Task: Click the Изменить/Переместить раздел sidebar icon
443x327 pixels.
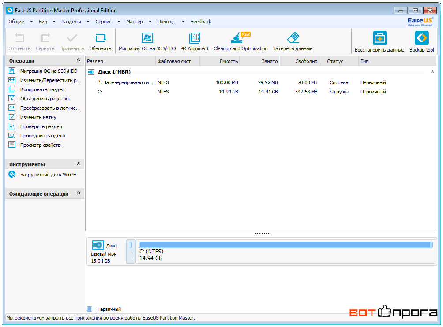Action: [x=12, y=80]
